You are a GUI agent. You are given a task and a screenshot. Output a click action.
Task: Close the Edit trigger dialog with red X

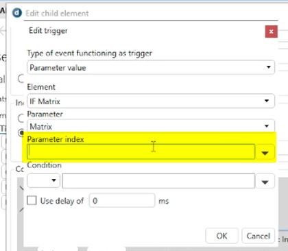pos(271,32)
